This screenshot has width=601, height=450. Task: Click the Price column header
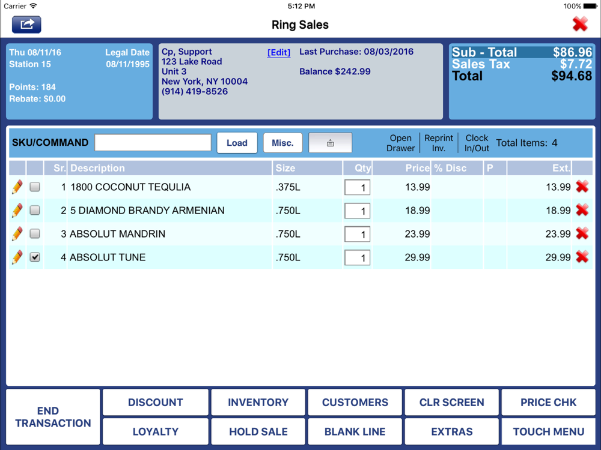pos(401,168)
